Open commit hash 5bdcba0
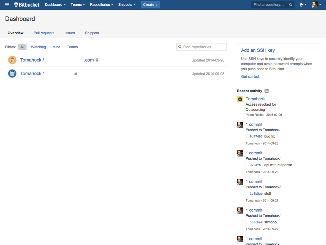Viewport: 326px width, 245px height. click(x=256, y=222)
